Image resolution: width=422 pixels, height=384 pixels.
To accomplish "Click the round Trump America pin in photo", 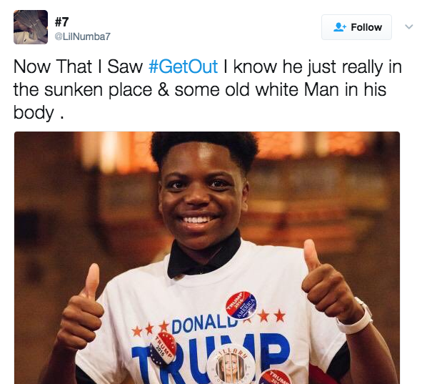I will click(x=241, y=305).
